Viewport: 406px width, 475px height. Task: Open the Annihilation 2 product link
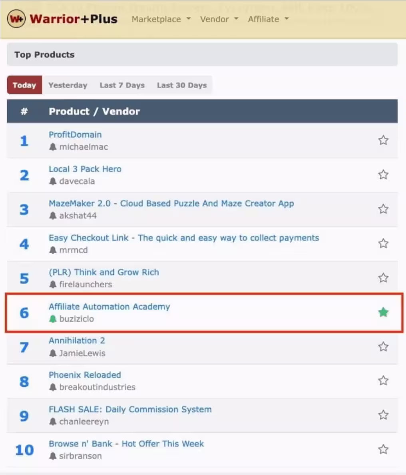point(77,340)
